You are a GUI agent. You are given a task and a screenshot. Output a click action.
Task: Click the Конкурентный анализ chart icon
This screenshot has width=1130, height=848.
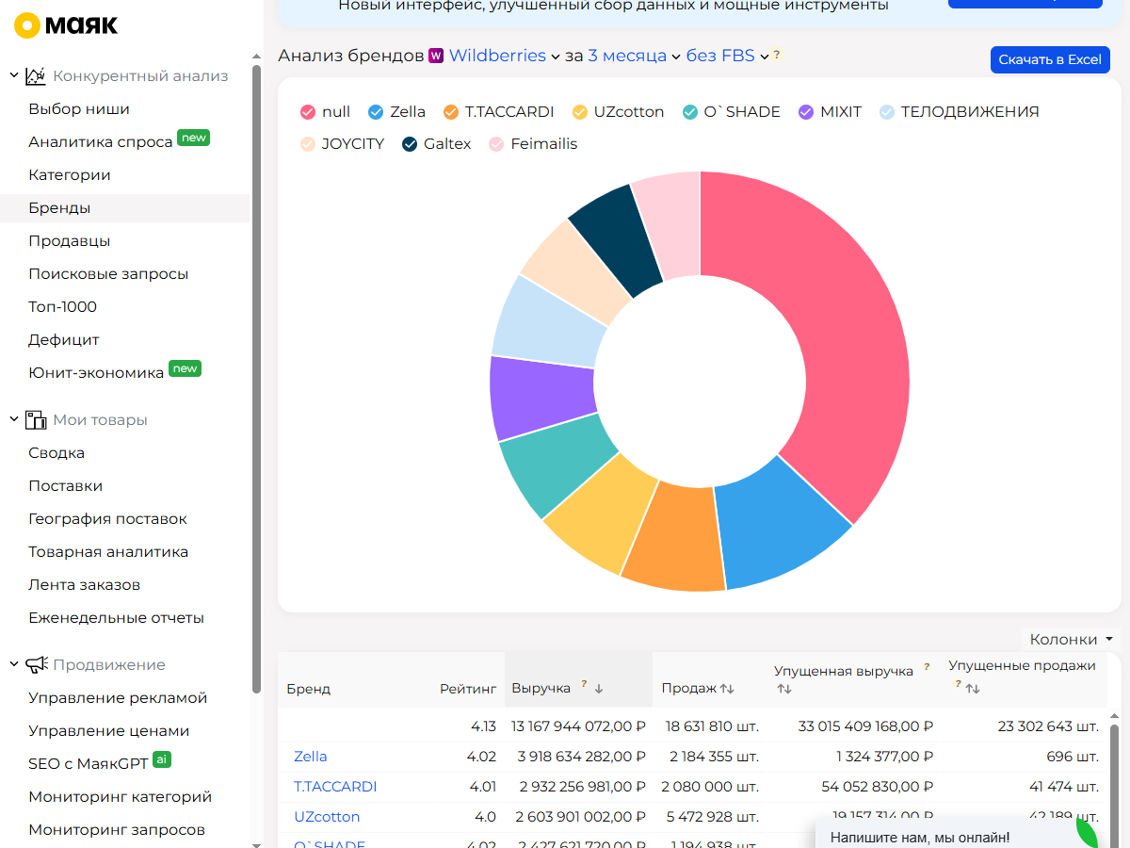click(36, 75)
